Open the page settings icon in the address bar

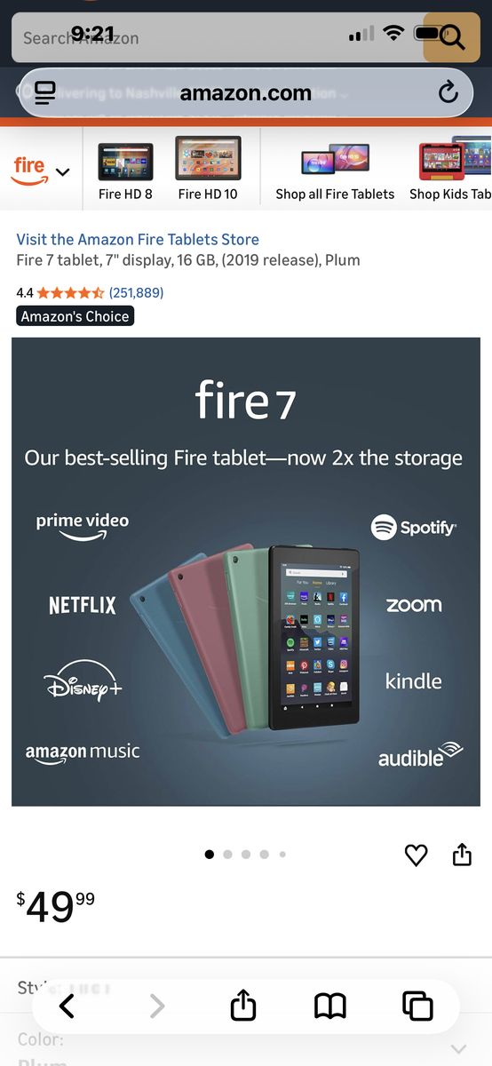pyautogui.click(x=45, y=92)
